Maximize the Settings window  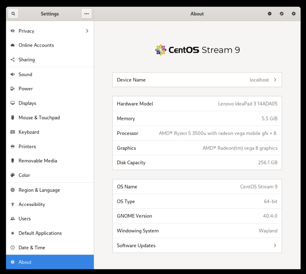(x=282, y=14)
